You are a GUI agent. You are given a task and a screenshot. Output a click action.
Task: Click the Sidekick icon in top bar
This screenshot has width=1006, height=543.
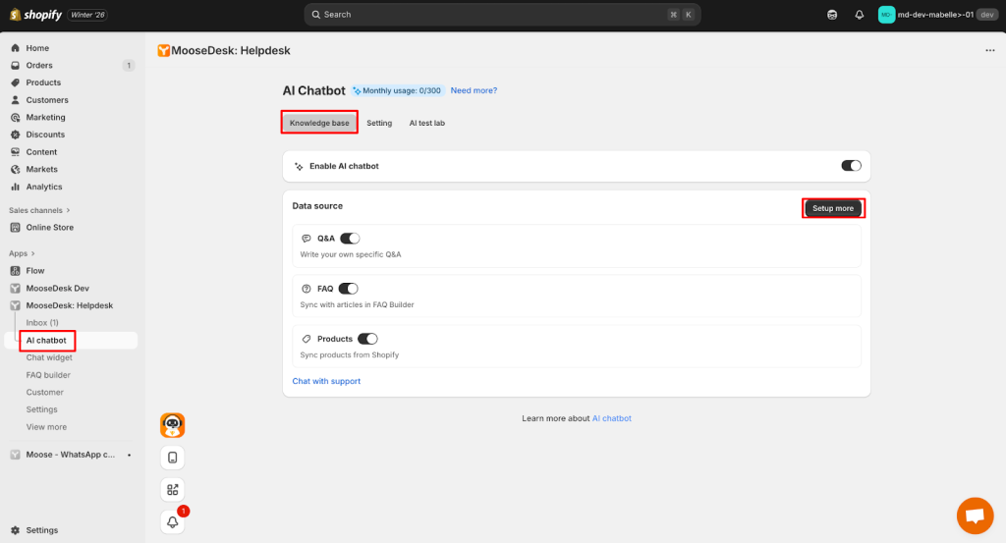click(832, 15)
